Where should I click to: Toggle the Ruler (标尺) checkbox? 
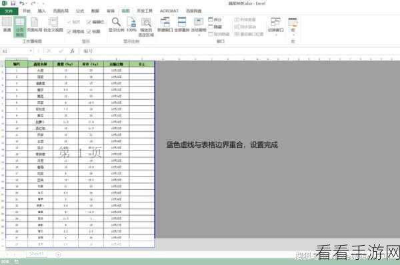(73, 22)
